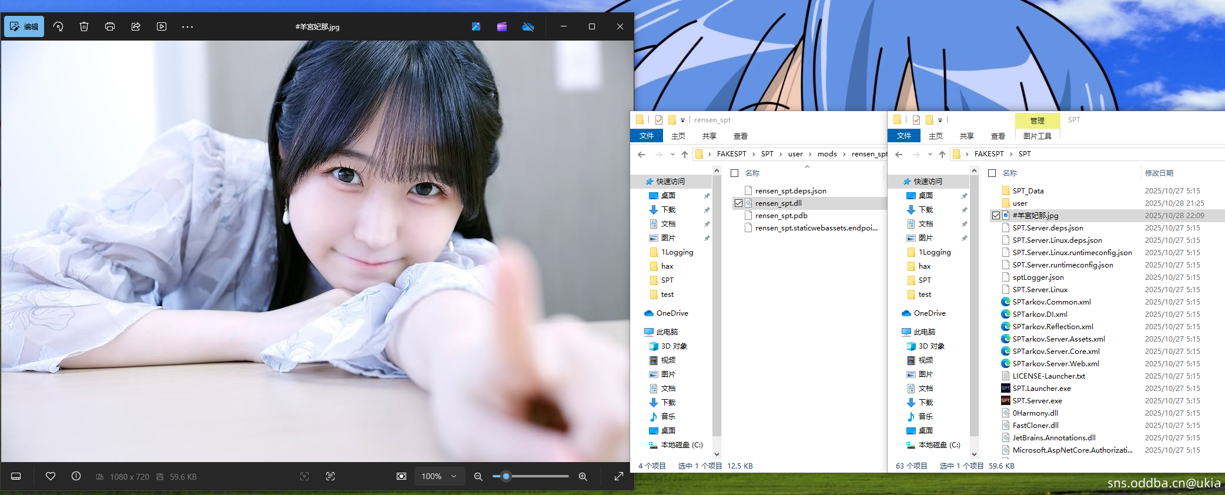Open the 查看 tab in rensen_spt window
The height and width of the screenshot is (495, 1225).
[740, 136]
